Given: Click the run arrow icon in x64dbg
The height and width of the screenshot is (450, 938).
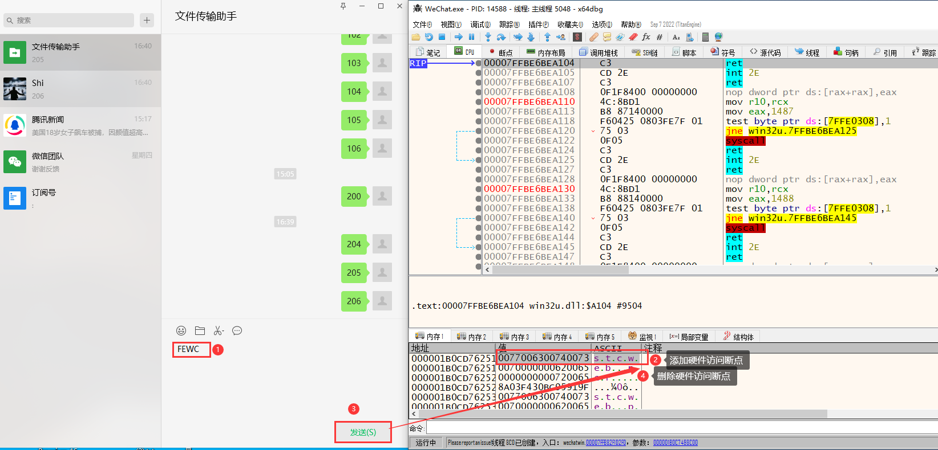Looking at the screenshot, I should click(458, 37).
